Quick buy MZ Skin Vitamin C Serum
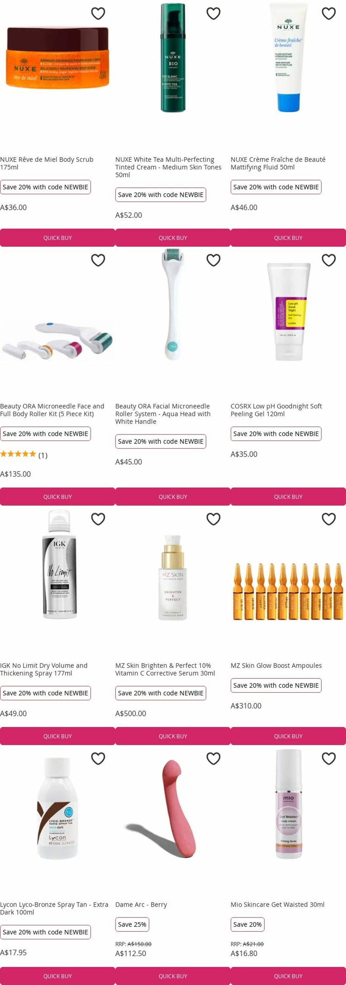The image size is (346, 985). click(x=173, y=736)
